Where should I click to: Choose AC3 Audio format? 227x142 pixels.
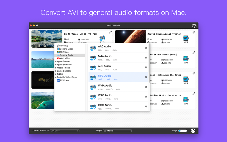118,67
